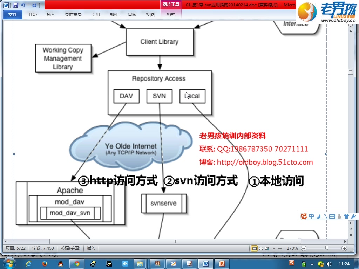Click the Save icon on Quick Access Toolbar
The image size is (359, 269).
(15, 5)
